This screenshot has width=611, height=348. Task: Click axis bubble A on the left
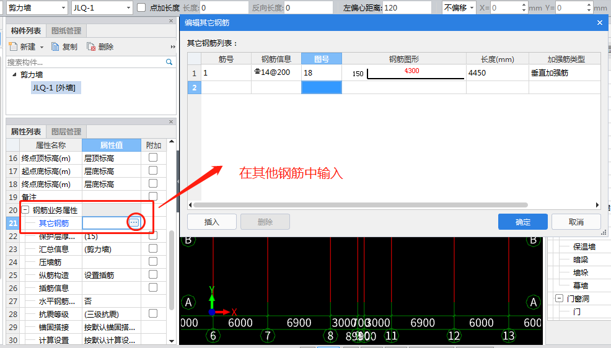tap(188, 302)
